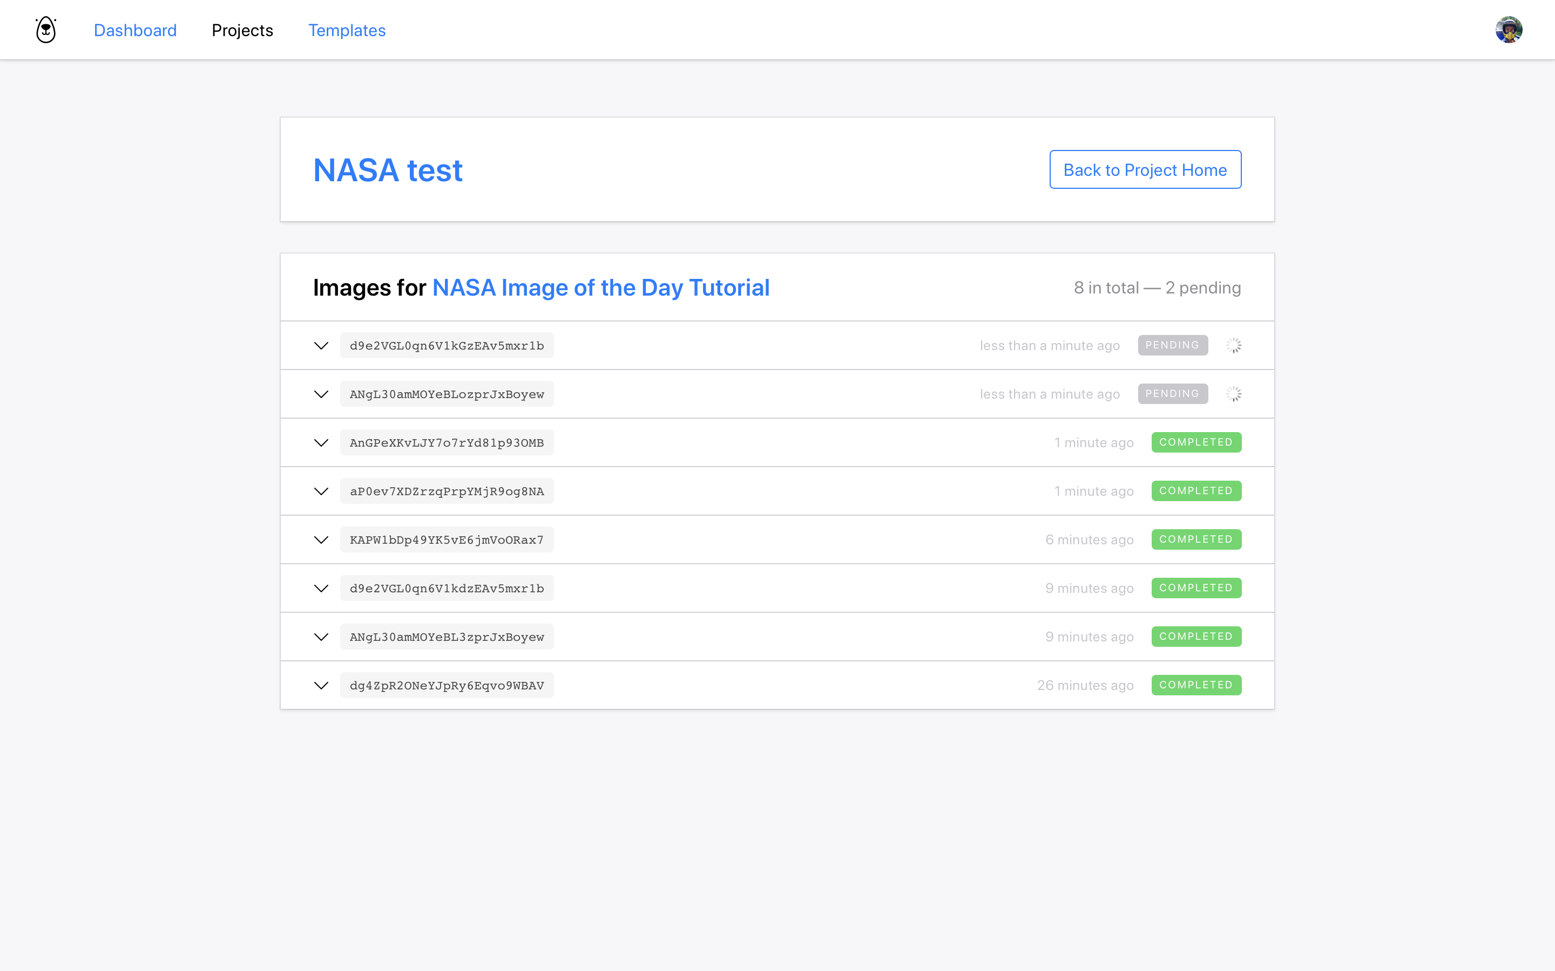The height and width of the screenshot is (971, 1555).
Task: Open the Templates navigation item
Action: (346, 30)
